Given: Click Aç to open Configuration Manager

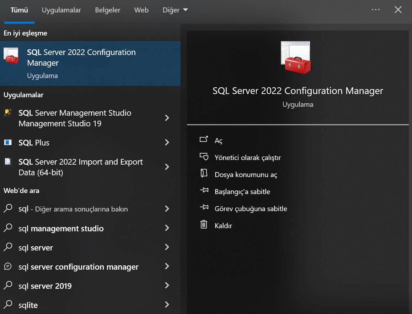Looking at the screenshot, I should tap(218, 141).
